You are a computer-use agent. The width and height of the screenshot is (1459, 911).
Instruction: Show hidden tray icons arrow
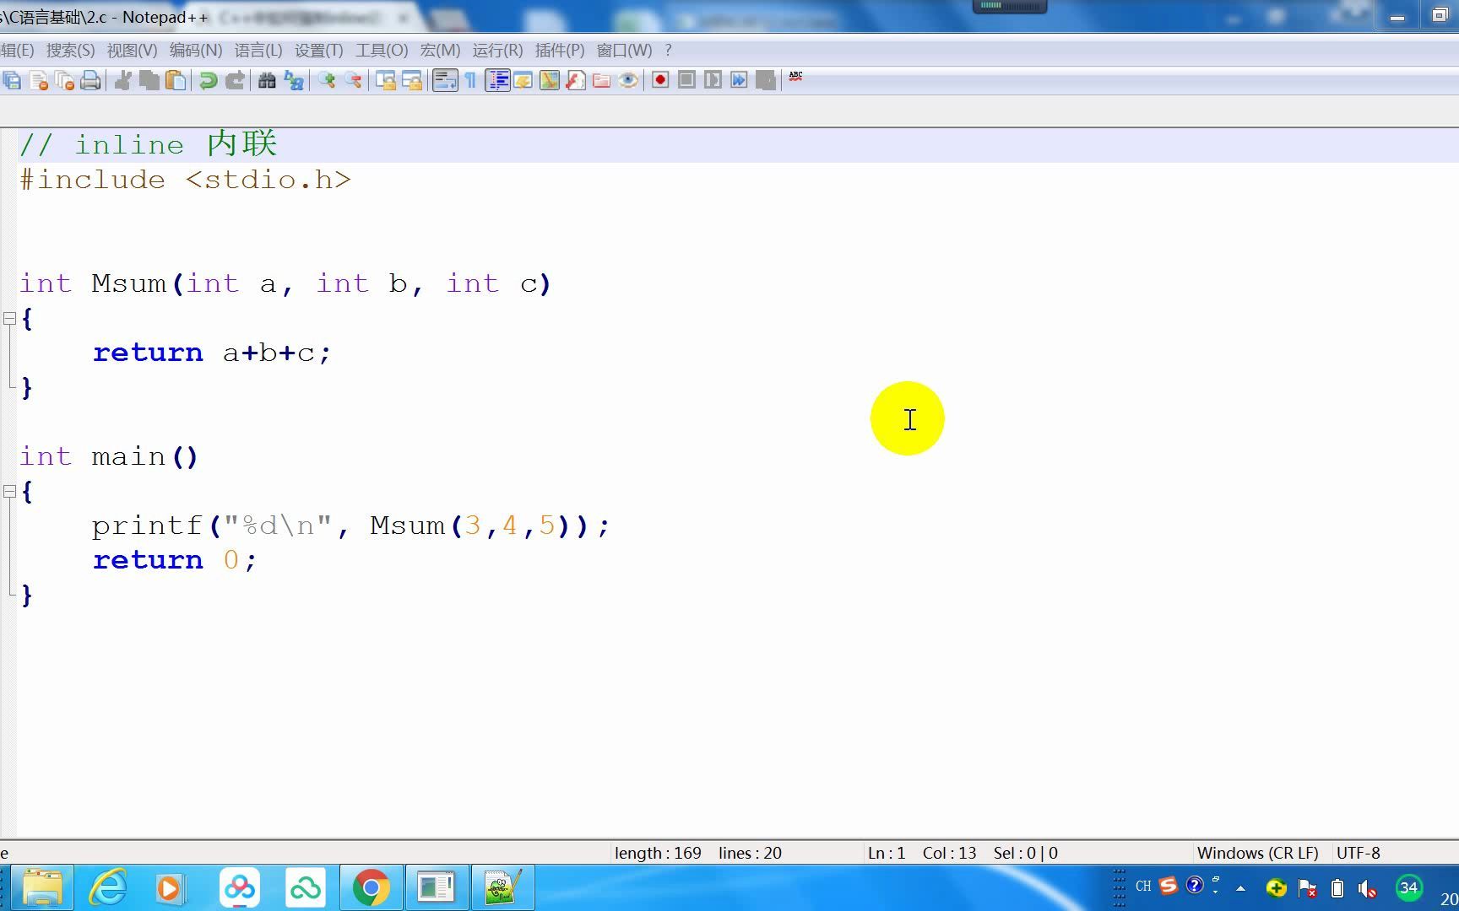(x=1240, y=888)
